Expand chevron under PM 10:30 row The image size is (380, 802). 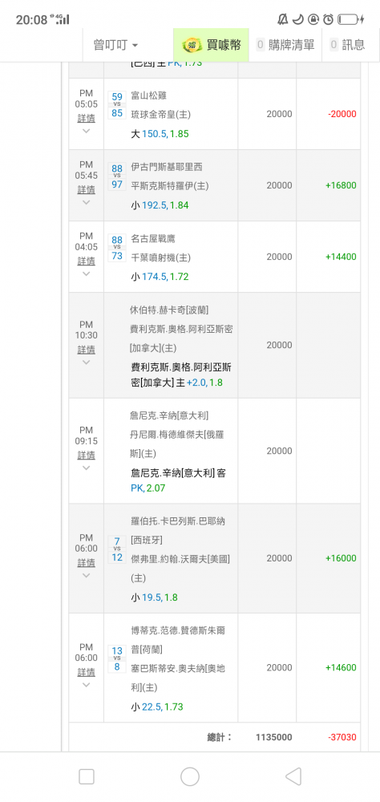pos(86,363)
